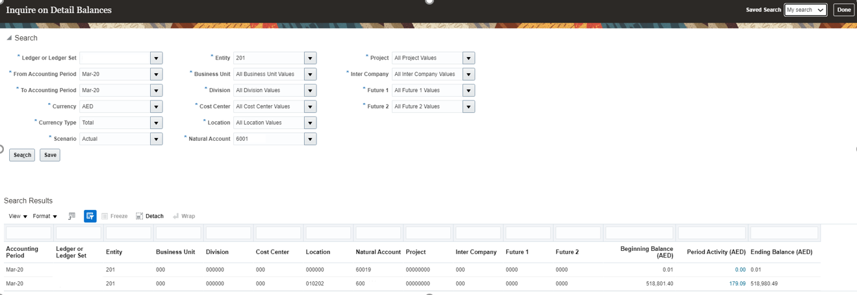Click the Done button
The height and width of the screenshot is (295, 857).
(843, 10)
